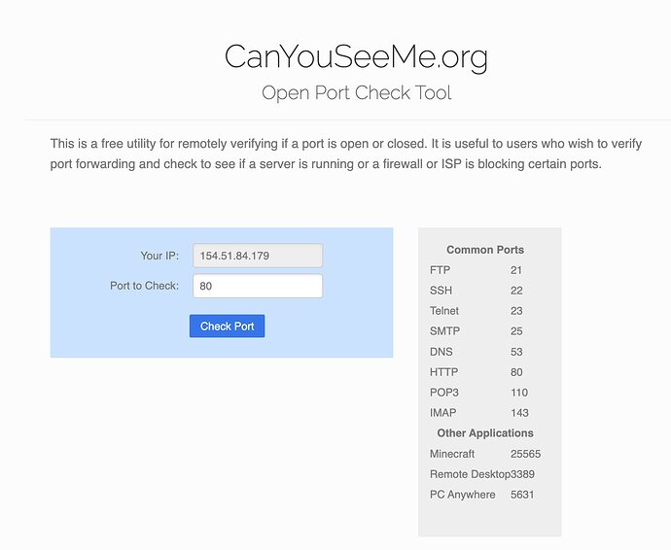Select IMAP in the common ports list
The image size is (671, 550).
tap(442, 413)
